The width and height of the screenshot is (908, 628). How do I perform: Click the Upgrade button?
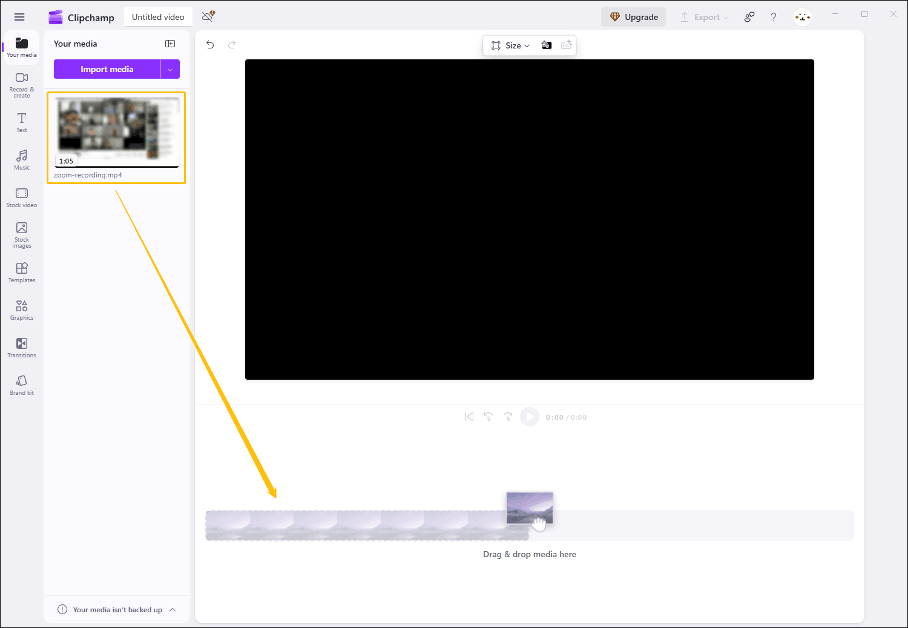click(x=633, y=17)
